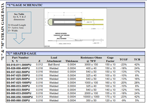The height and width of the screenshot is (104, 147).
Task: Select part number SS-080-050-10000PU
Action: coord(19,97)
